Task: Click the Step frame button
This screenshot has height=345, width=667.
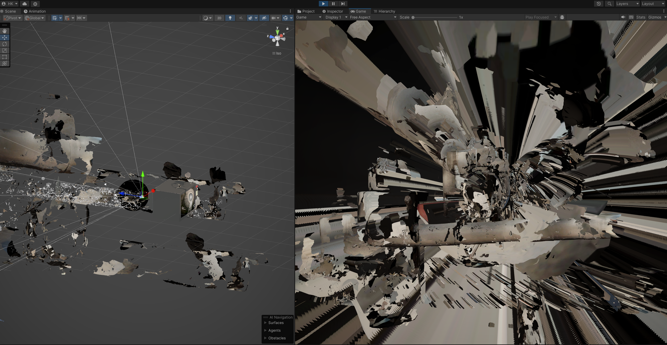Action: point(343,4)
